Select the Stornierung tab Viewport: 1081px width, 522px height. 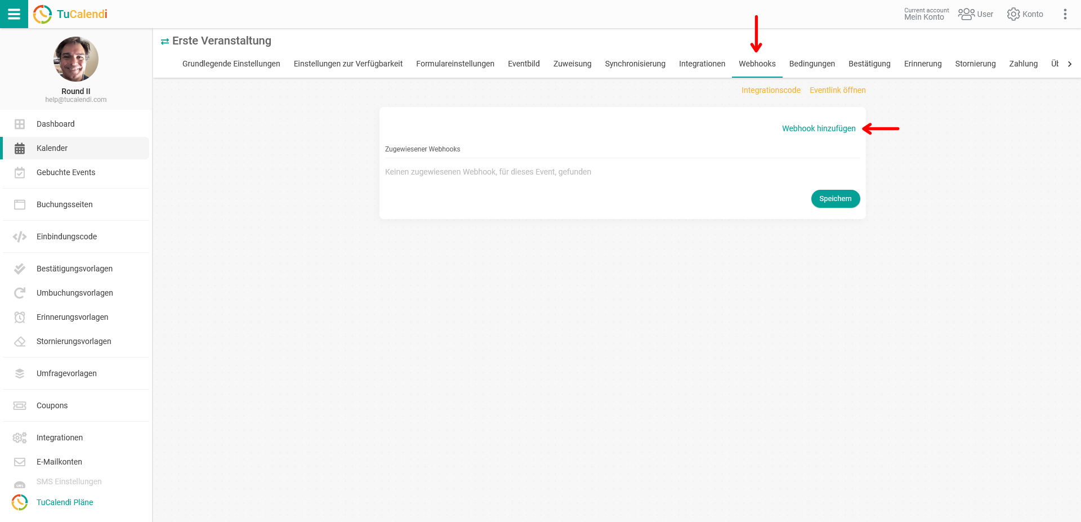tap(975, 64)
